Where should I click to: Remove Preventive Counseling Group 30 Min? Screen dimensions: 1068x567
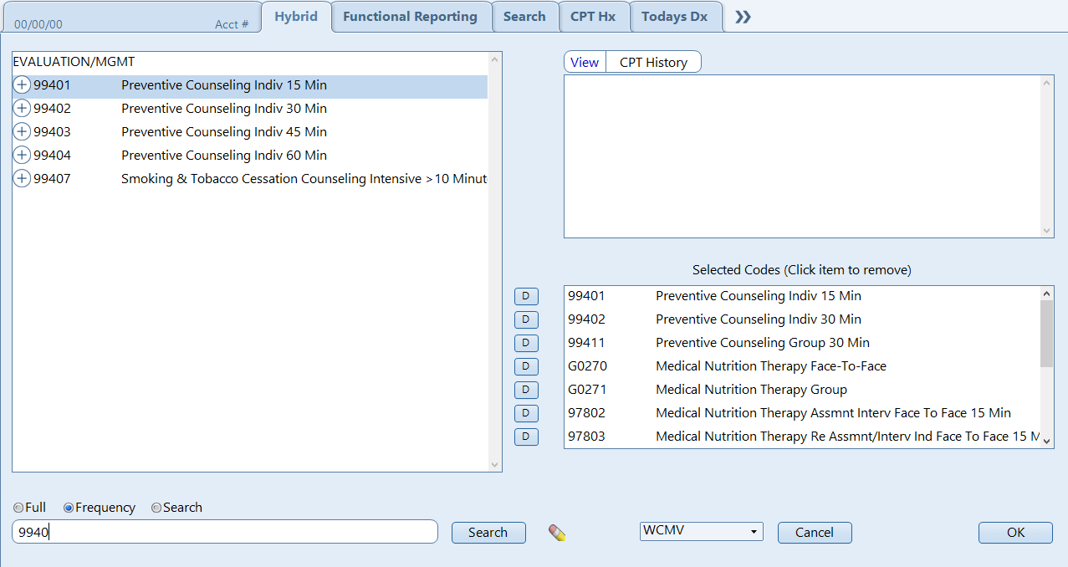(802, 343)
